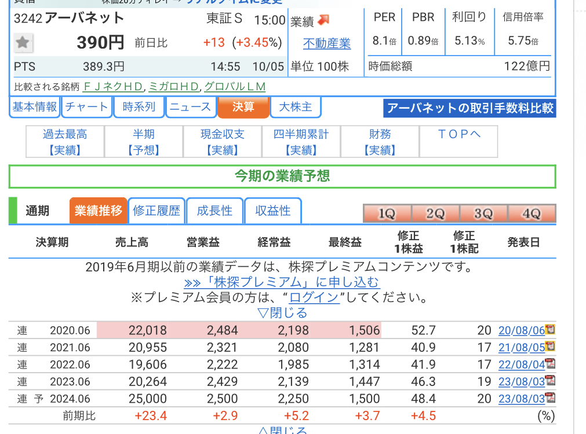Click the stock price 390円
586x434 pixels.
pos(100,43)
